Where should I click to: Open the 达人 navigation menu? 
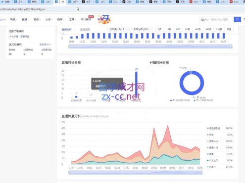[x=2, y=19]
